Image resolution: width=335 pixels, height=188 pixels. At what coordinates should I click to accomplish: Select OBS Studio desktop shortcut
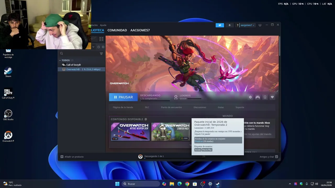pos(8,115)
